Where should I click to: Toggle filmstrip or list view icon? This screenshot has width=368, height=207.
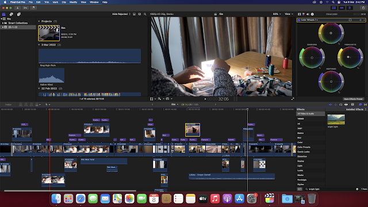(140, 14)
